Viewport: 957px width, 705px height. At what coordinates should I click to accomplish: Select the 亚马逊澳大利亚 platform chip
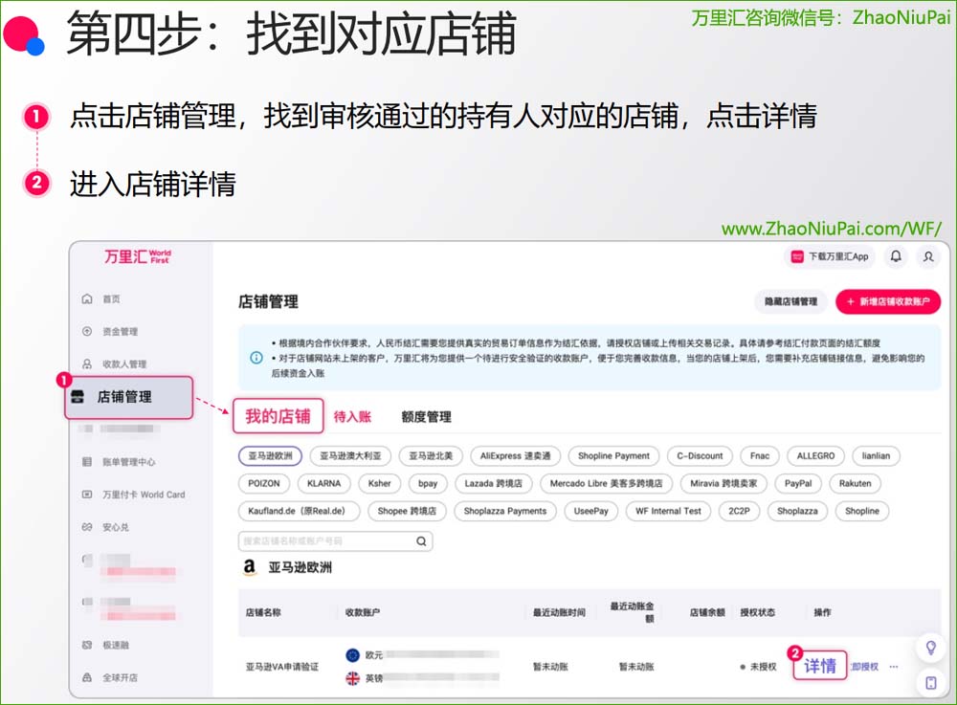tap(350, 455)
